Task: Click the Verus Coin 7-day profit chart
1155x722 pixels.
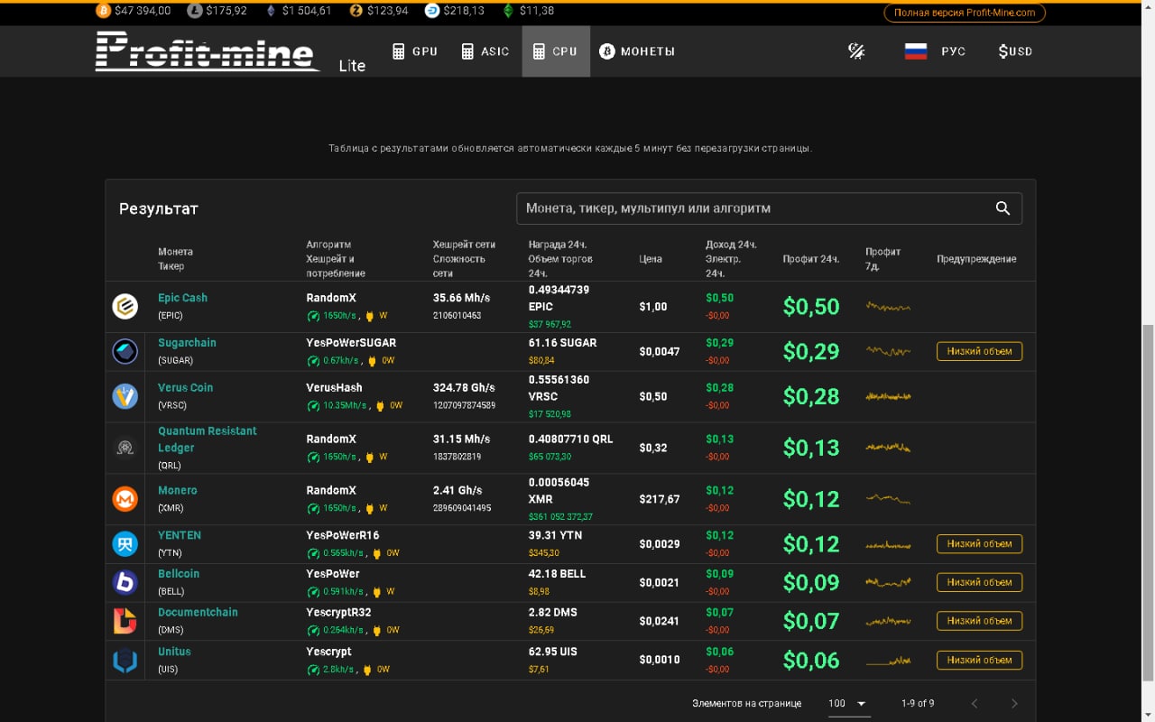Action: click(x=888, y=396)
